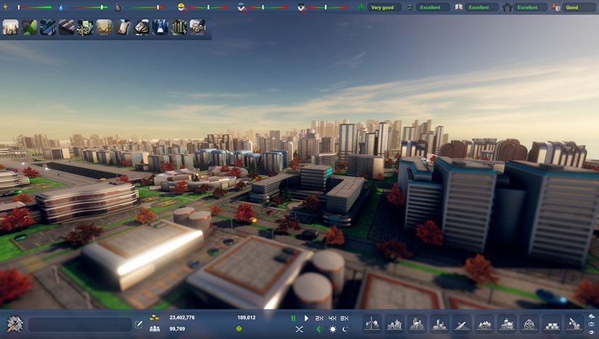This screenshot has height=339, width=599.
Task: Toggle the sun daytime mode
Action: point(333,330)
